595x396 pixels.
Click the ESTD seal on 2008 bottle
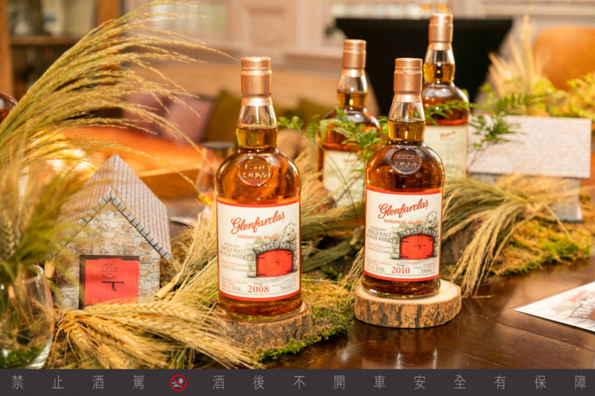(x=255, y=171)
